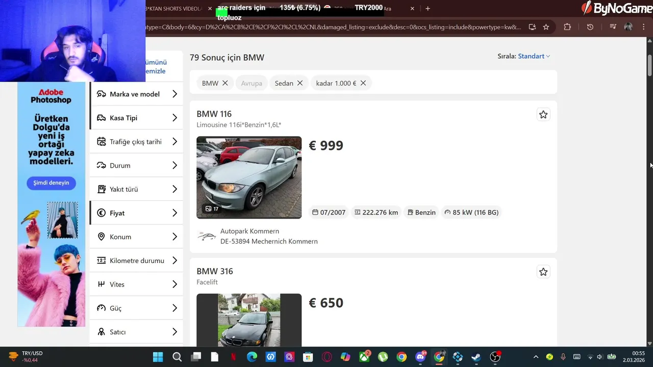Image resolution: width=653 pixels, height=367 pixels.
Task: Open the BMW 316 listing title
Action: coord(214,271)
